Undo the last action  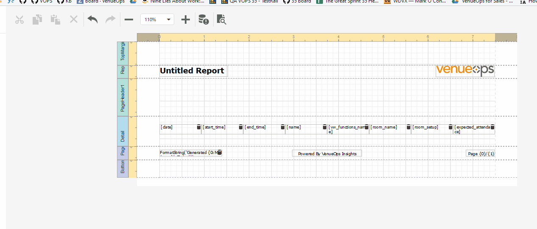click(93, 20)
